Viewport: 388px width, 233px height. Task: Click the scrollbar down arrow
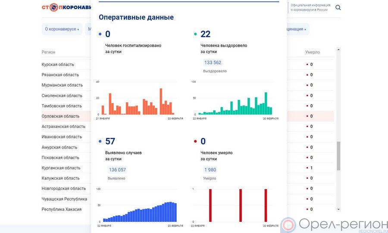[x=338, y=209]
